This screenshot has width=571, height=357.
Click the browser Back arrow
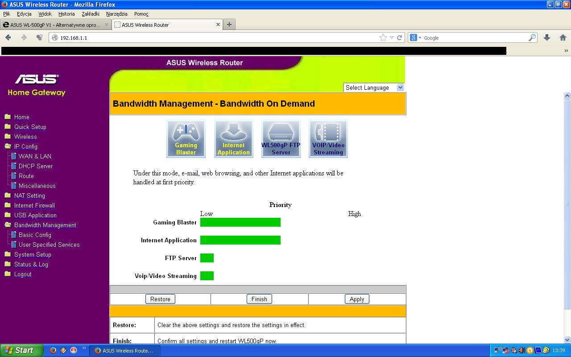[8, 37]
